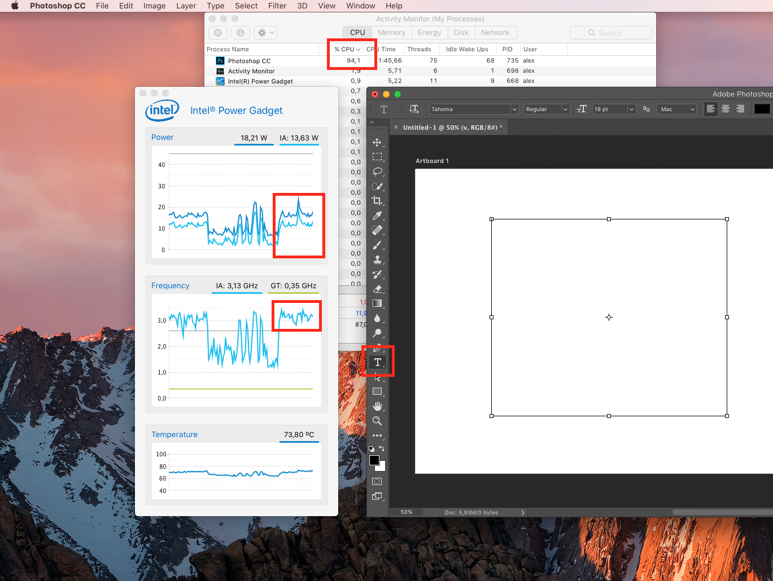Set left align text
This screenshot has height=581, width=773.
coord(711,109)
